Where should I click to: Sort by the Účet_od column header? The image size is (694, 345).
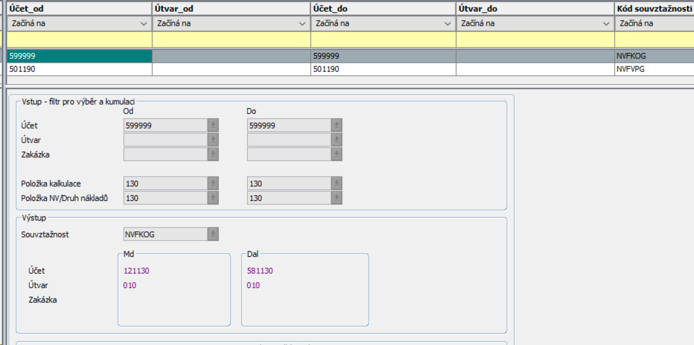[x=79, y=9]
